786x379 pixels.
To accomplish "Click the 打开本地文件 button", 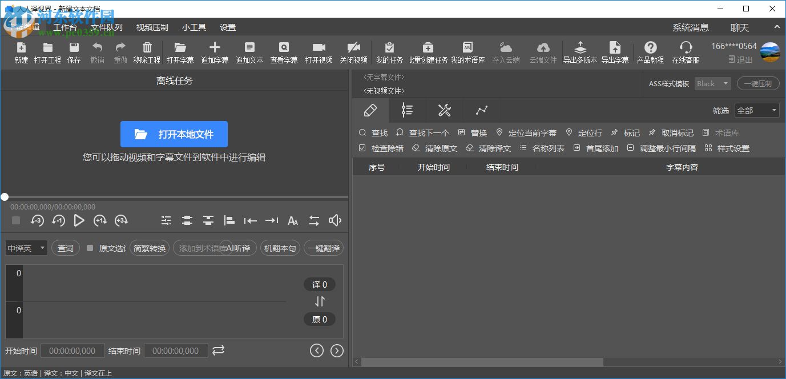I will tap(174, 134).
